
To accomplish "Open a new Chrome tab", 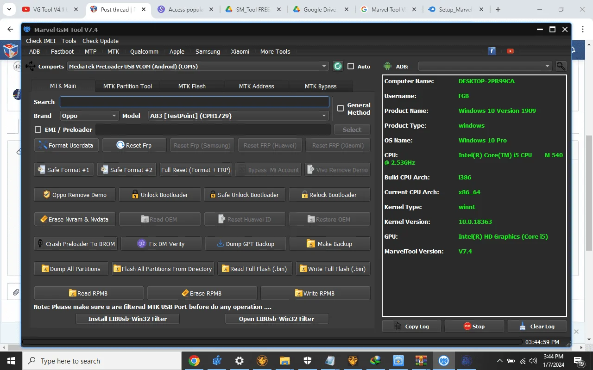I will [498, 9].
